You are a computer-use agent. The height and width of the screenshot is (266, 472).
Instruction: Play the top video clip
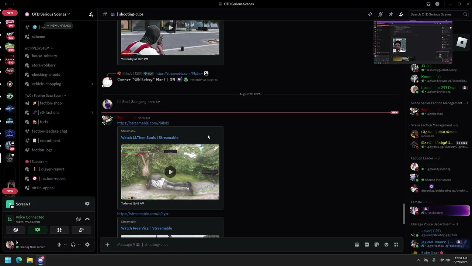(x=170, y=28)
